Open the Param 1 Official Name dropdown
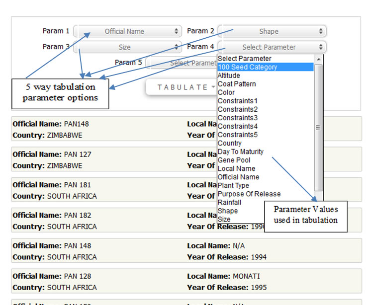The width and height of the screenshot is (372, 305). tap(127, 31)
